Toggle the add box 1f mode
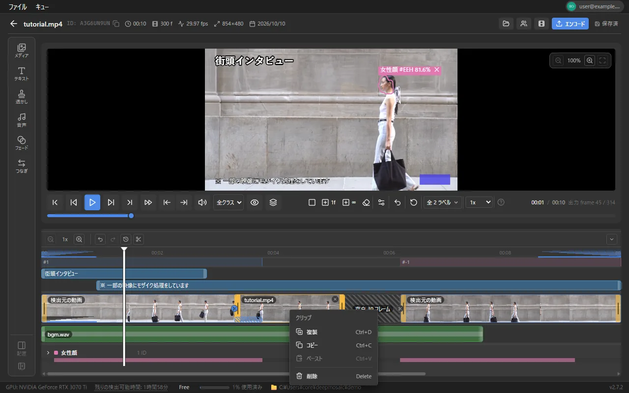629x393 pixels. click(329, 202)
